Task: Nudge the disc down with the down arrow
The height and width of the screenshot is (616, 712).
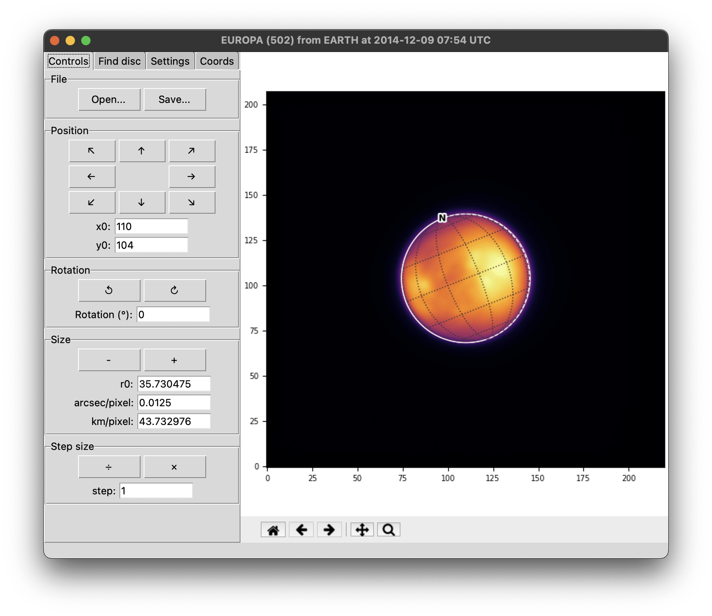Action: 142,202
